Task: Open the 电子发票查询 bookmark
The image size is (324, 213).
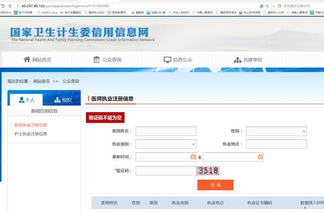Action: tap(71, 13)
